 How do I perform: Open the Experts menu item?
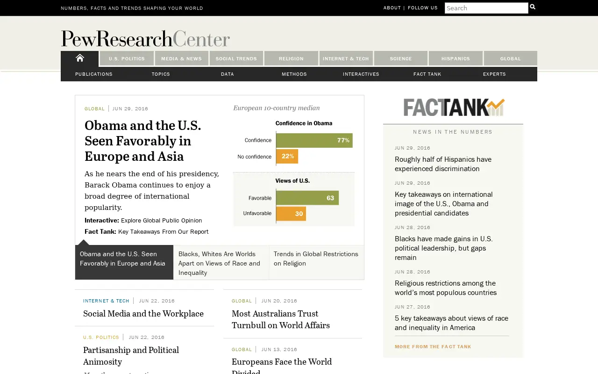[494, 74]
